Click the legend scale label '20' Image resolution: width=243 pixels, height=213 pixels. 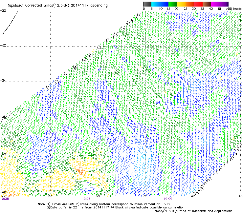tap(176, 9)
